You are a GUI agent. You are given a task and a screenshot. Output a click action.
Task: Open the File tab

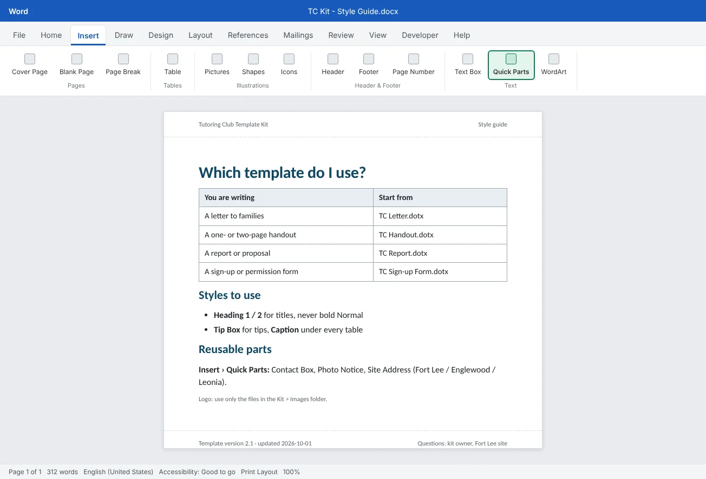pos(19,35)
